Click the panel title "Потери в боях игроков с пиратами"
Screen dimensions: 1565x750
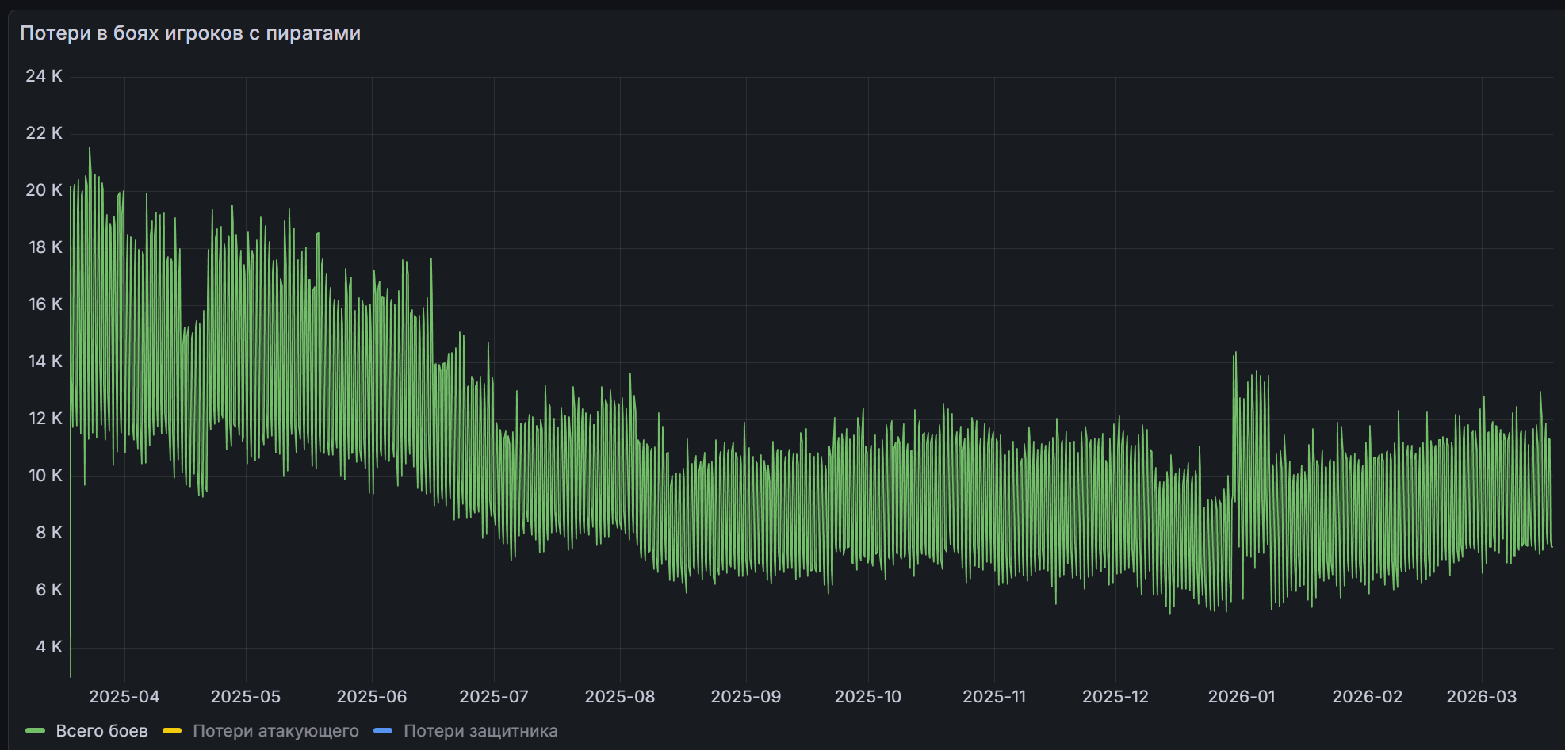coord(190,33)
